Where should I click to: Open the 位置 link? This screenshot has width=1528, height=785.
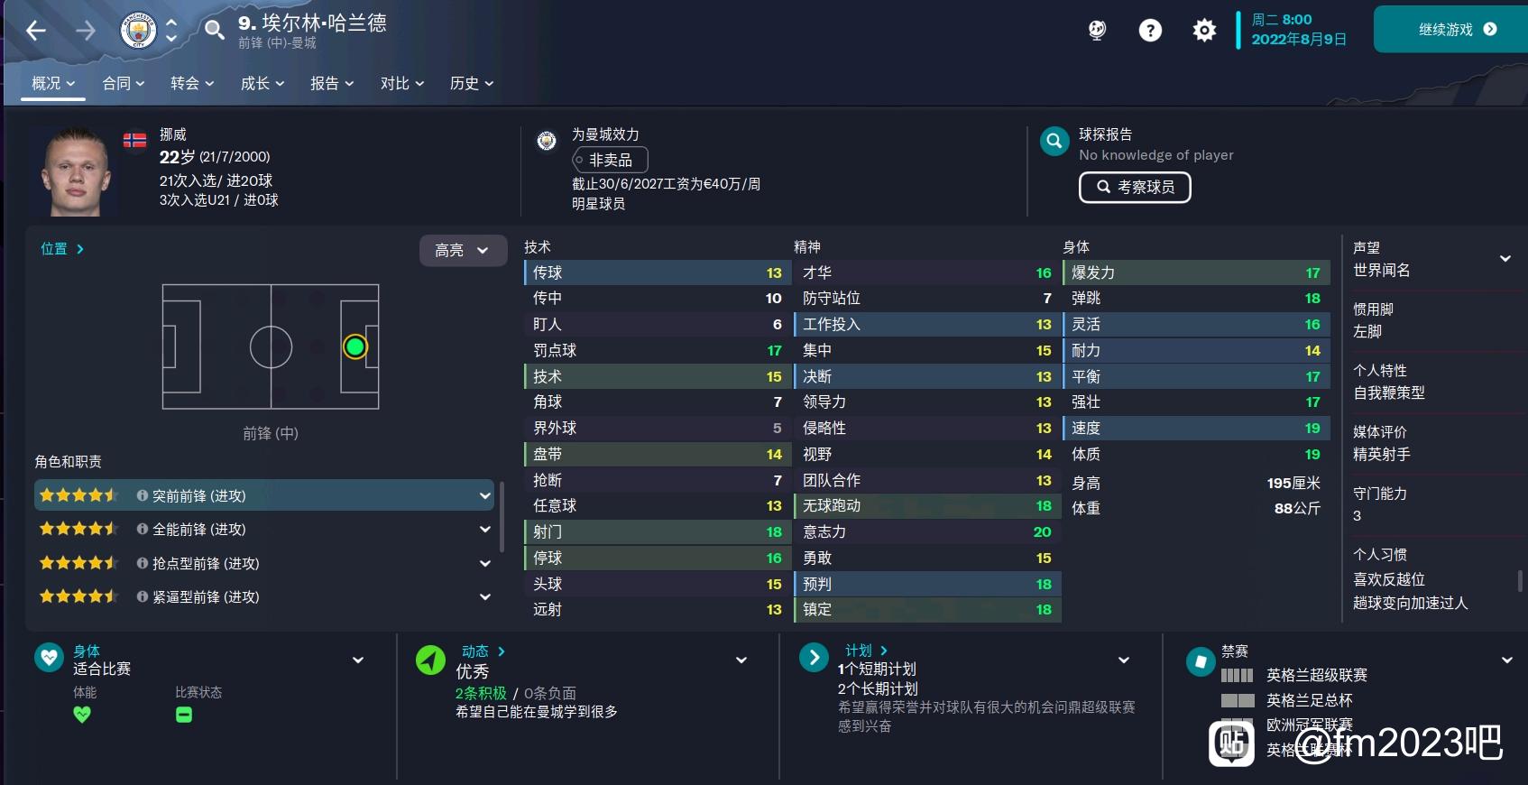[62, 248]
